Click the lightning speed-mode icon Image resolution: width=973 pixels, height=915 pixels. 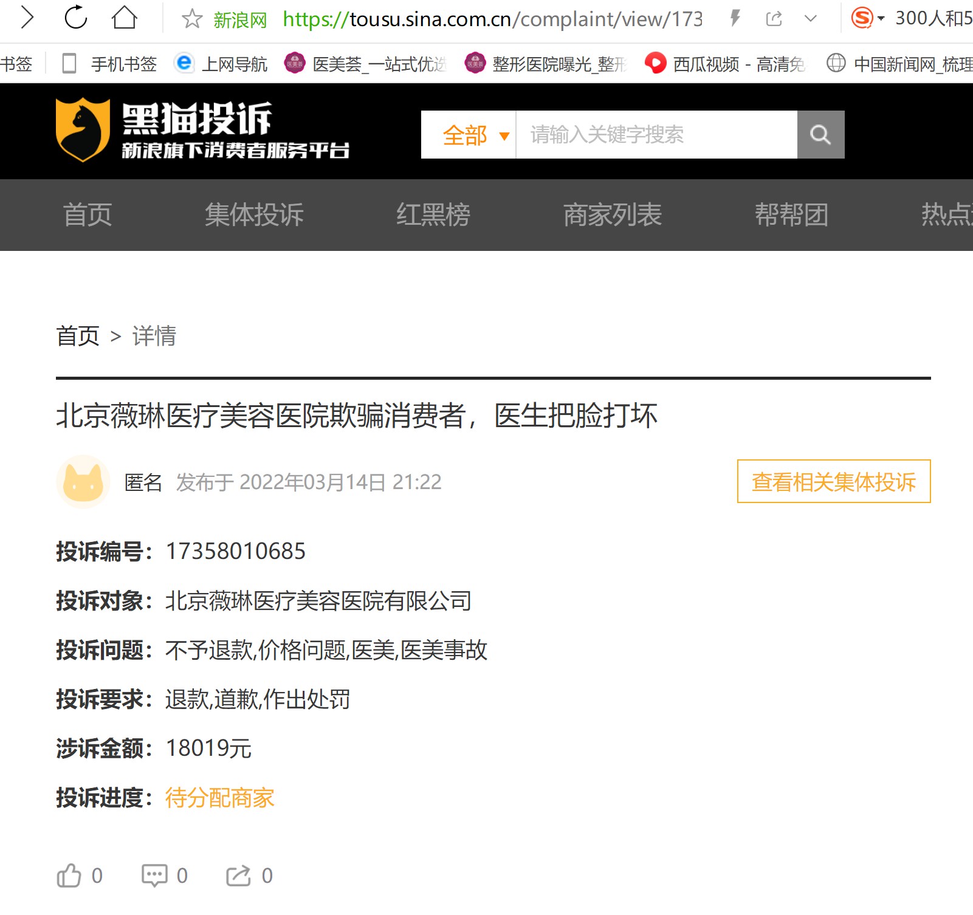coord(735,18)
